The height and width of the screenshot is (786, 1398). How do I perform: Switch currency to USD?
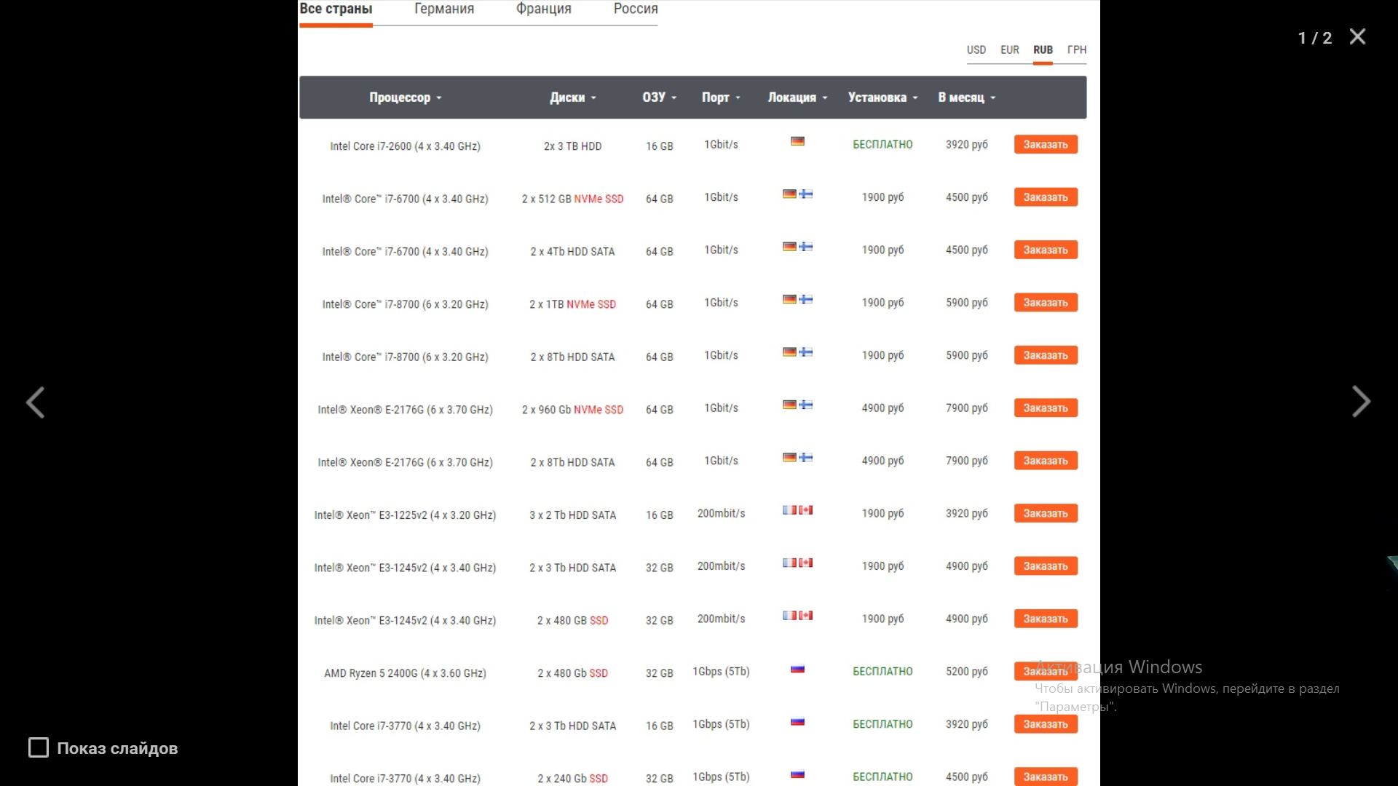point(976,49)
